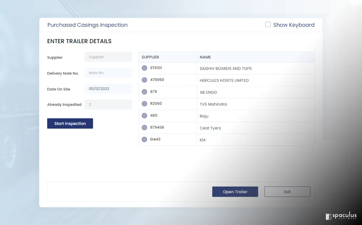Choose the supplier 879 radio button
Viewport: 362px width, 225px height.
point(144,92)
